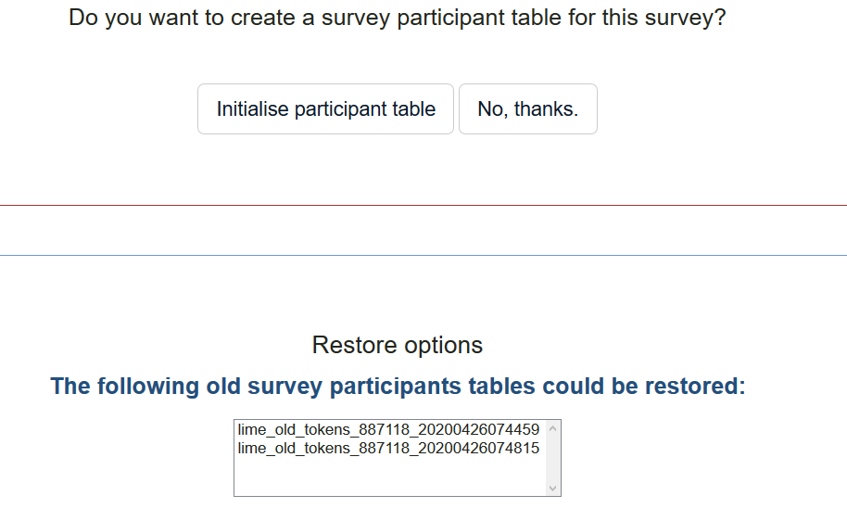
Task: Click the blue old tables restore message
Action: [x=398, y=387]
